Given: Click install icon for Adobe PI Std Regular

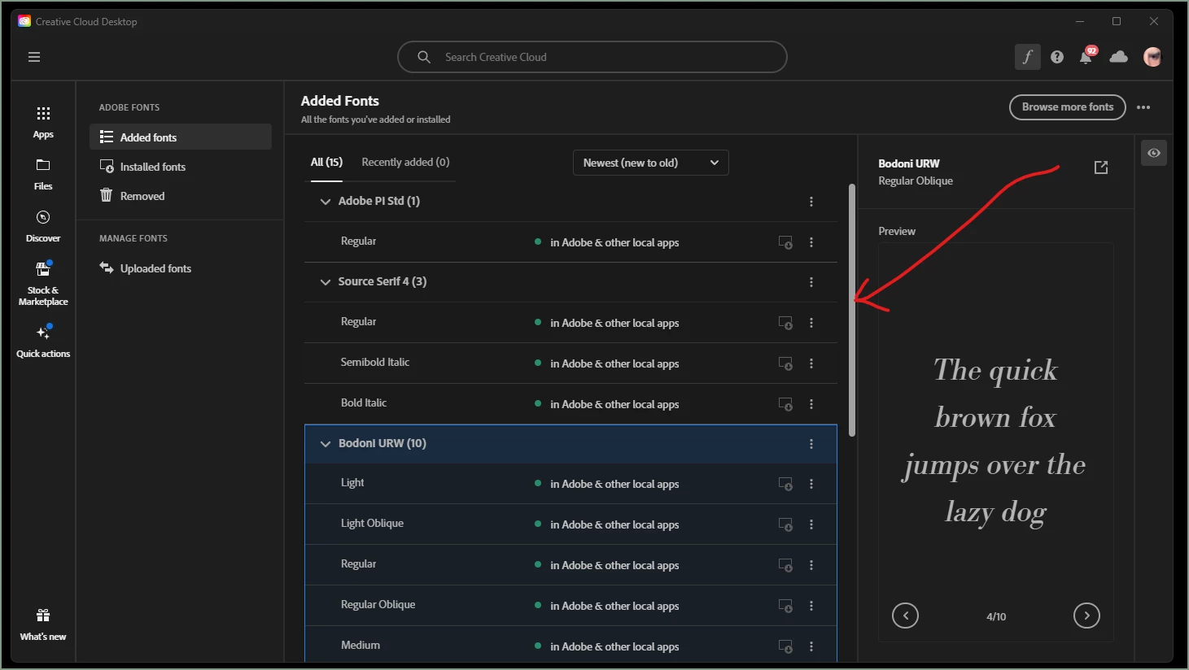Looking at the screenshot, I should point(785,242).
